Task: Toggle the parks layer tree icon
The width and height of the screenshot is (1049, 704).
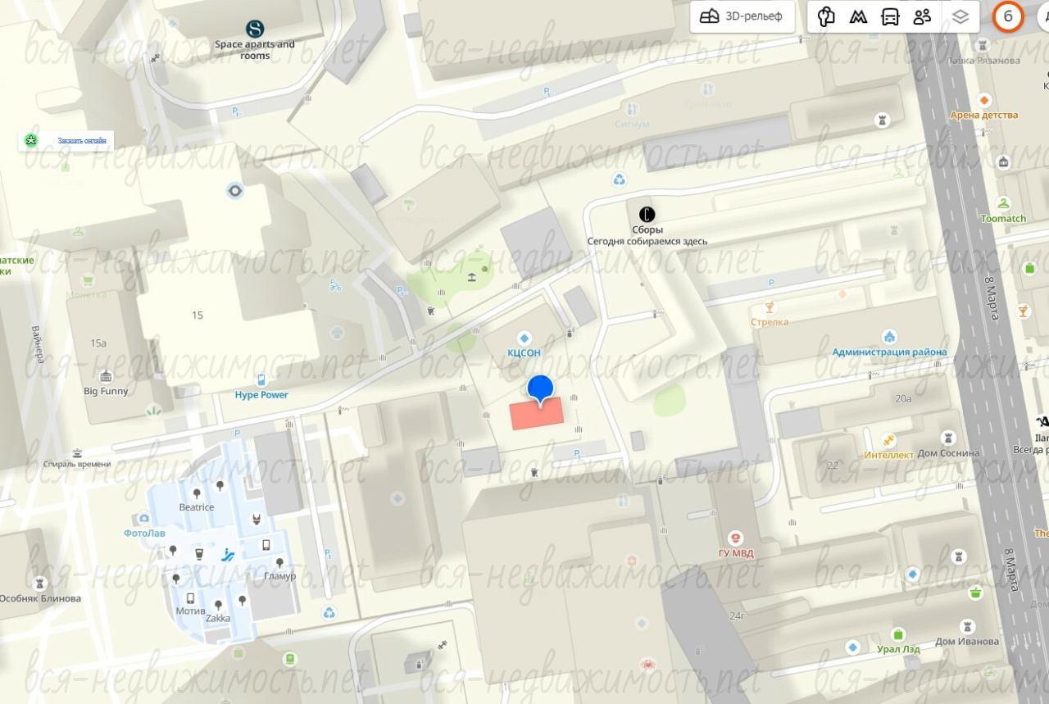Action: coord(826,16)
